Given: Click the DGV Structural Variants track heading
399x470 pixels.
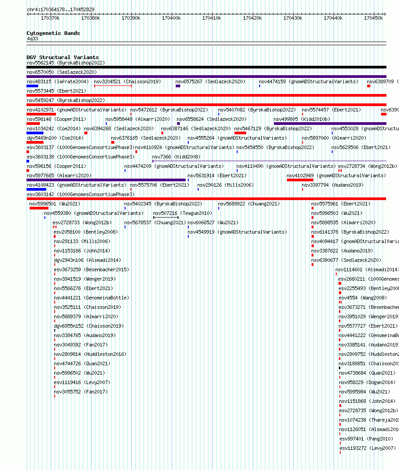Looking at the screenshot, I should pyautogui.click(x=63, y=57).
